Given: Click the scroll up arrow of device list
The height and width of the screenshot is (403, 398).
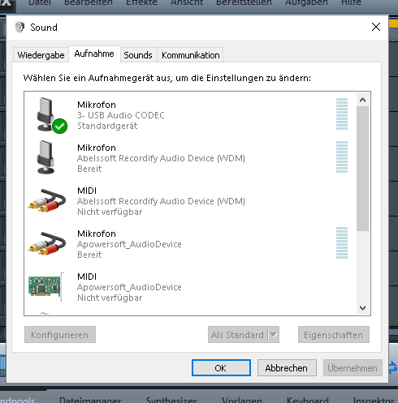Looking at the screenshot, I should (363, 100).
